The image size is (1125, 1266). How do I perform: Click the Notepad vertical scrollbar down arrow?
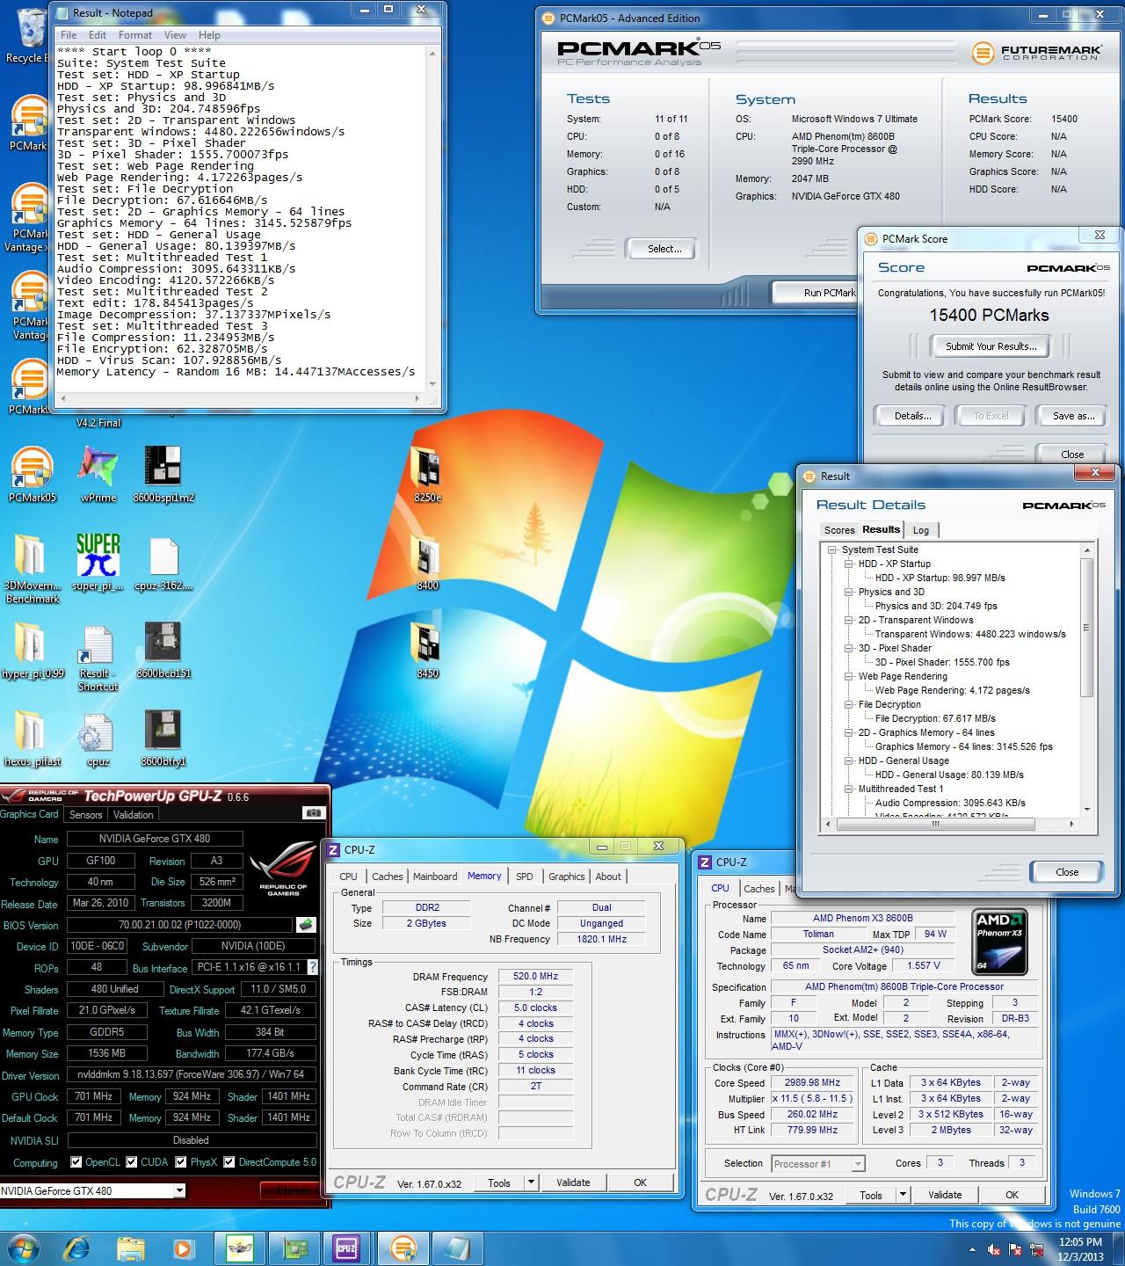(x=432, y=384)
